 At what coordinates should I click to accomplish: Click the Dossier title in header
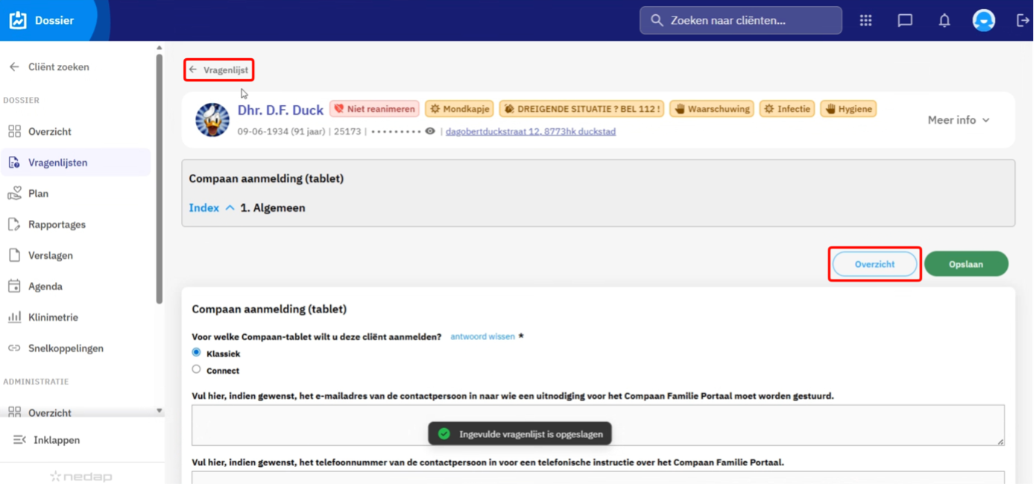54,20
